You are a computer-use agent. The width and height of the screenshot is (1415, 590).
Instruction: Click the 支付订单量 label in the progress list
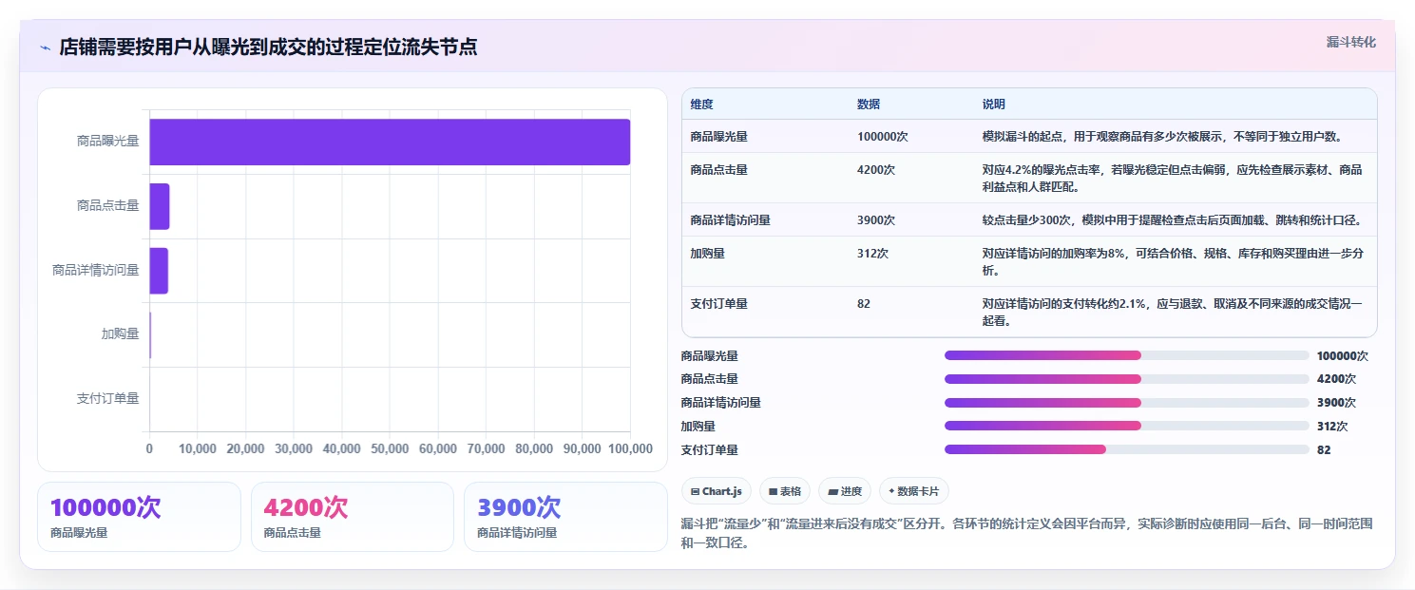710,450
